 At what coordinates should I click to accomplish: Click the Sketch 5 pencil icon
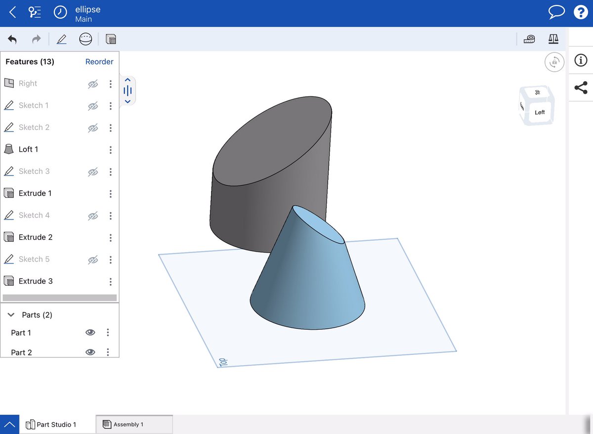pos(9,259)
